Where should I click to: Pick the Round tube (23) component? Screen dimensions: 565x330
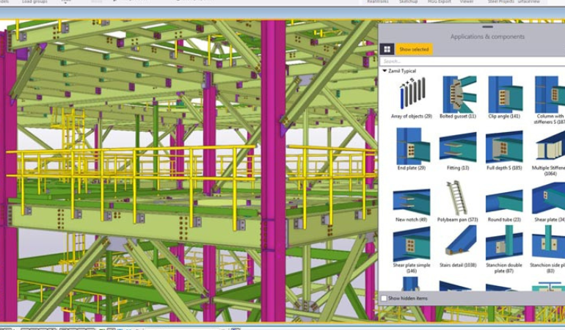coord(504,198)
